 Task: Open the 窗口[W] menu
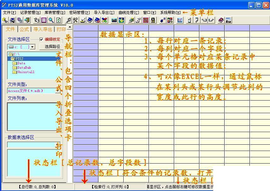pyautogui.click(x=150, y=13)
